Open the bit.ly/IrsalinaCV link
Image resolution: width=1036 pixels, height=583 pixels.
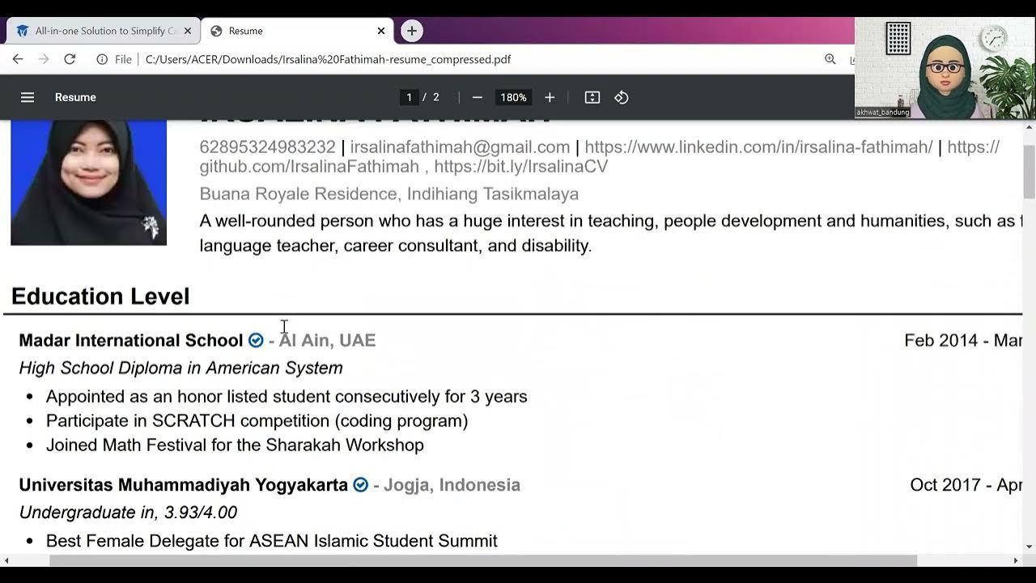click(520, 166)
